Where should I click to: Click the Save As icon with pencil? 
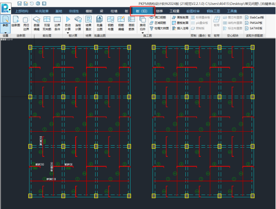26,3
